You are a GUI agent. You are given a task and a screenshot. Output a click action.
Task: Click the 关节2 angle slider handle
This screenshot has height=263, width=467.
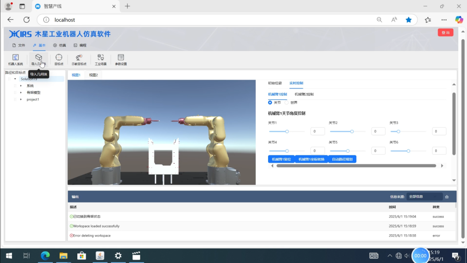352,131
